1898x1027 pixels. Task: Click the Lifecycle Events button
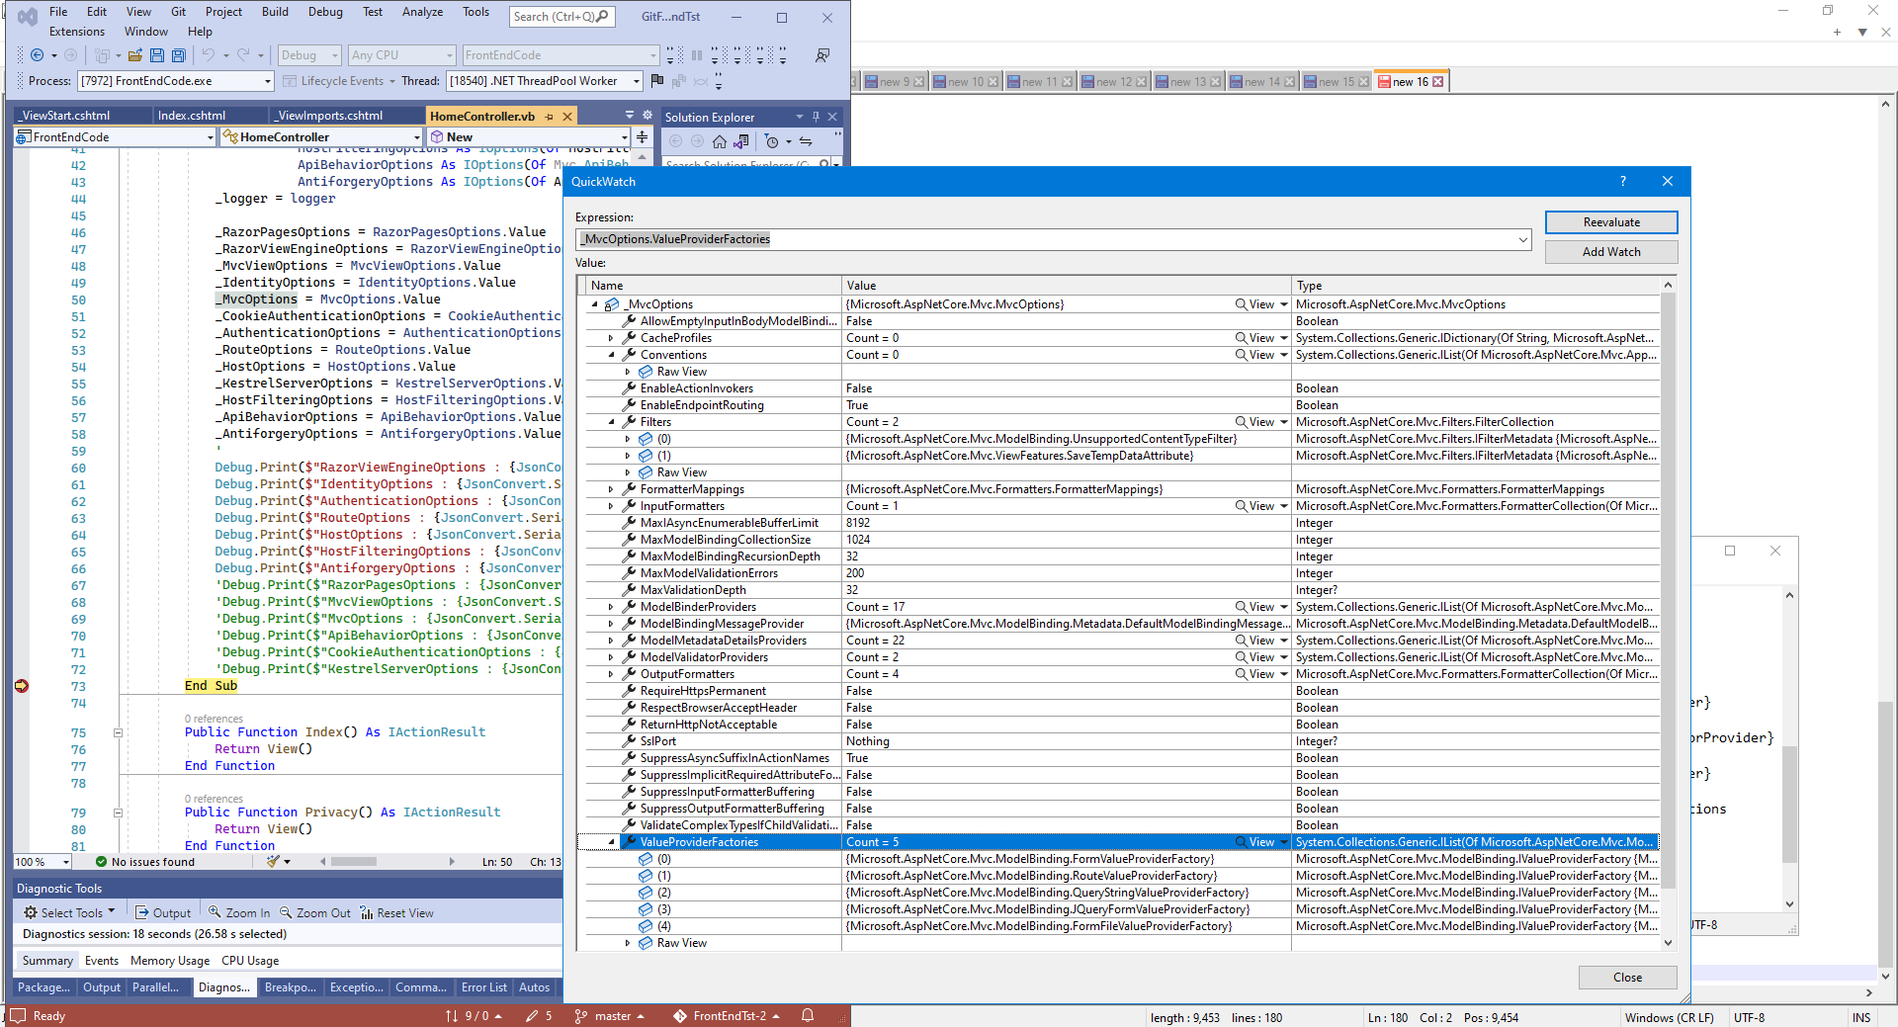pos(339,81)
